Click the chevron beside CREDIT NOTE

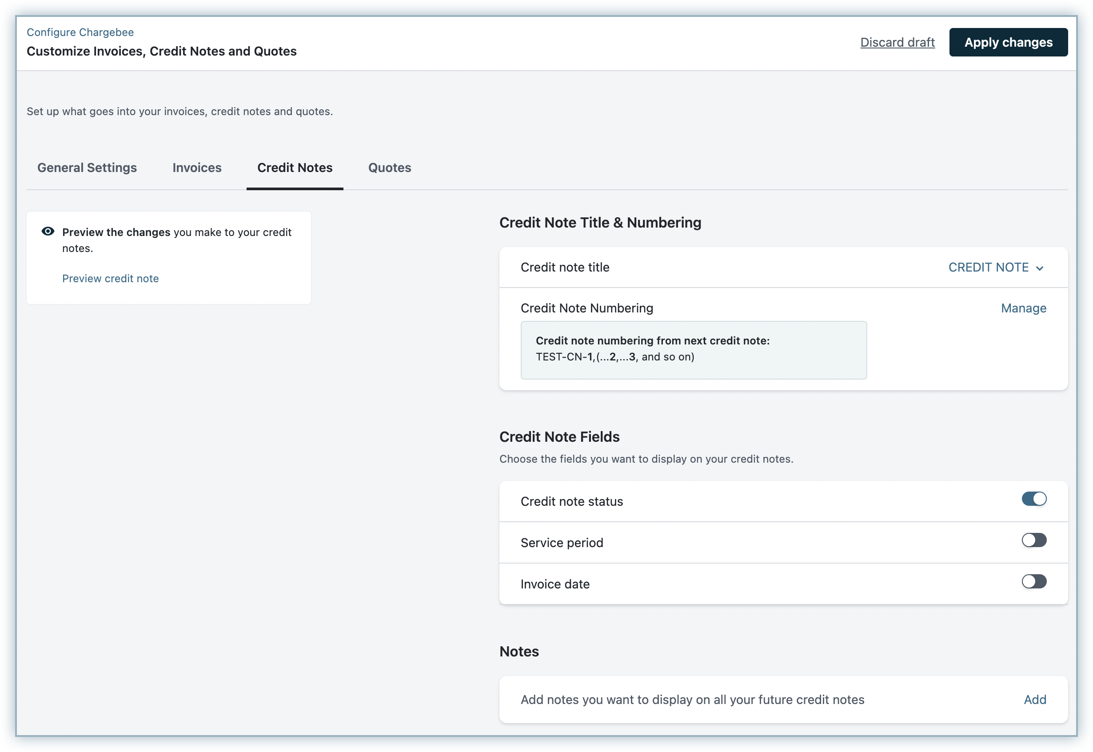coord(1040,268)
